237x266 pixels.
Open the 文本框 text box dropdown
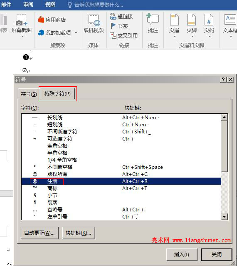231,36
